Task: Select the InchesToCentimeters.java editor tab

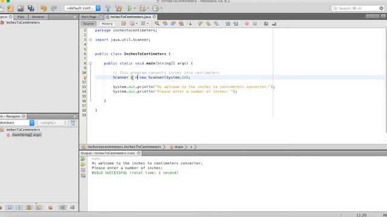Action: [131, 17]
